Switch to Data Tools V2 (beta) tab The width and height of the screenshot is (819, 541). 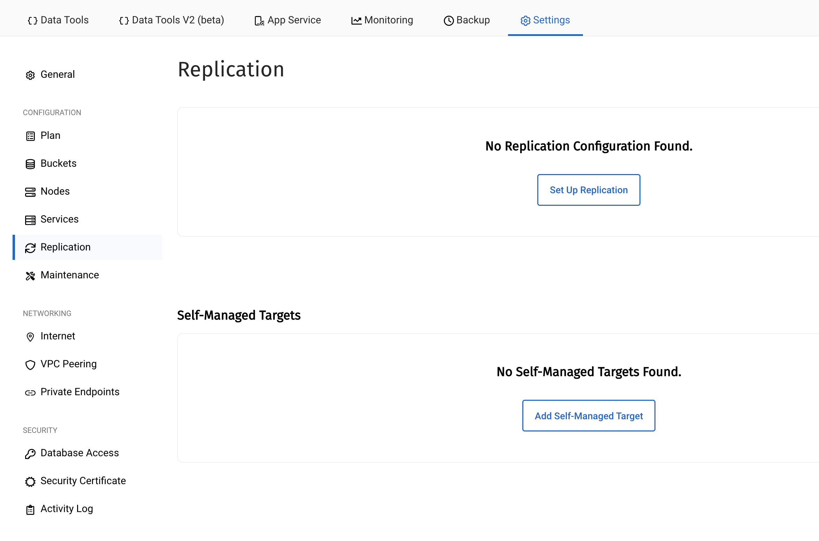(171, 20)
